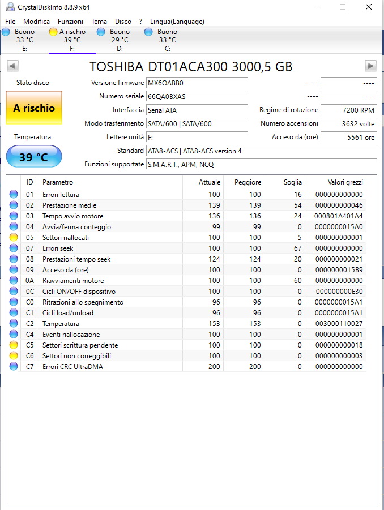This screenshot has width=384, height=510.
Task: Click the blue status orb for drive C:
Action: point(148,32)
